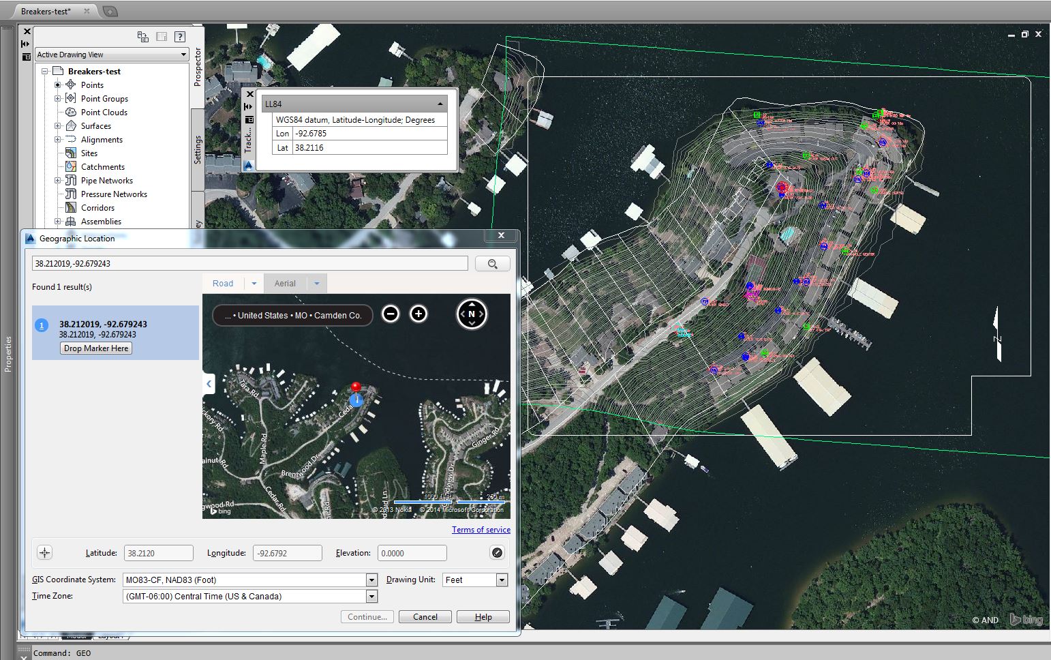Click the Latitude input field
This screenshot has width=1051, height=660.
[x=159, y=553]
